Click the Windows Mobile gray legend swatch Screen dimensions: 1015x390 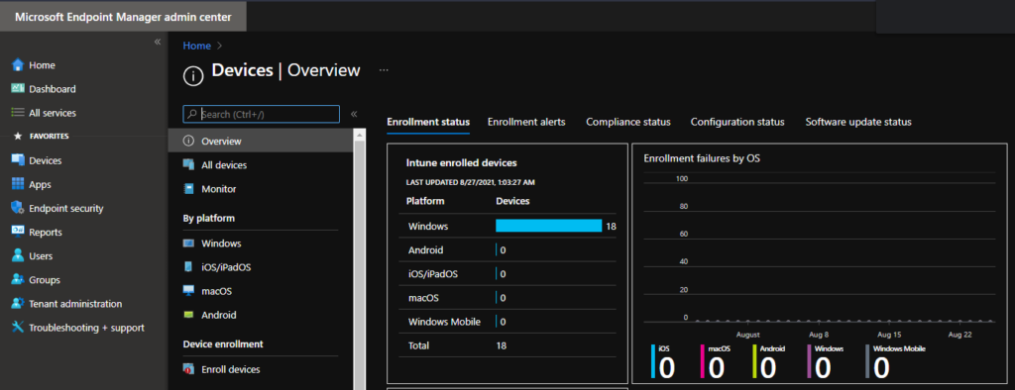tap(868, 361)
